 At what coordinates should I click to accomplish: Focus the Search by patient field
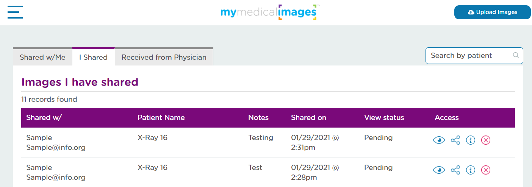pyautogui.click(x=474, y=56)
